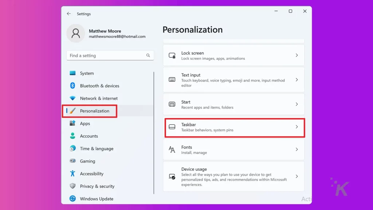Image resolution: width=373 pixels, height=210 pixels.
Task: Click the Matthew Moore profile avatar
Action: [76, 33]
